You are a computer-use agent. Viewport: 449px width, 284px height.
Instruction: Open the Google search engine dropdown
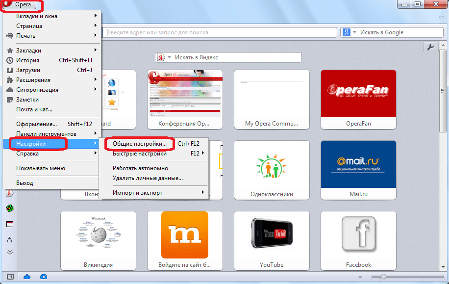click(350, 32)
